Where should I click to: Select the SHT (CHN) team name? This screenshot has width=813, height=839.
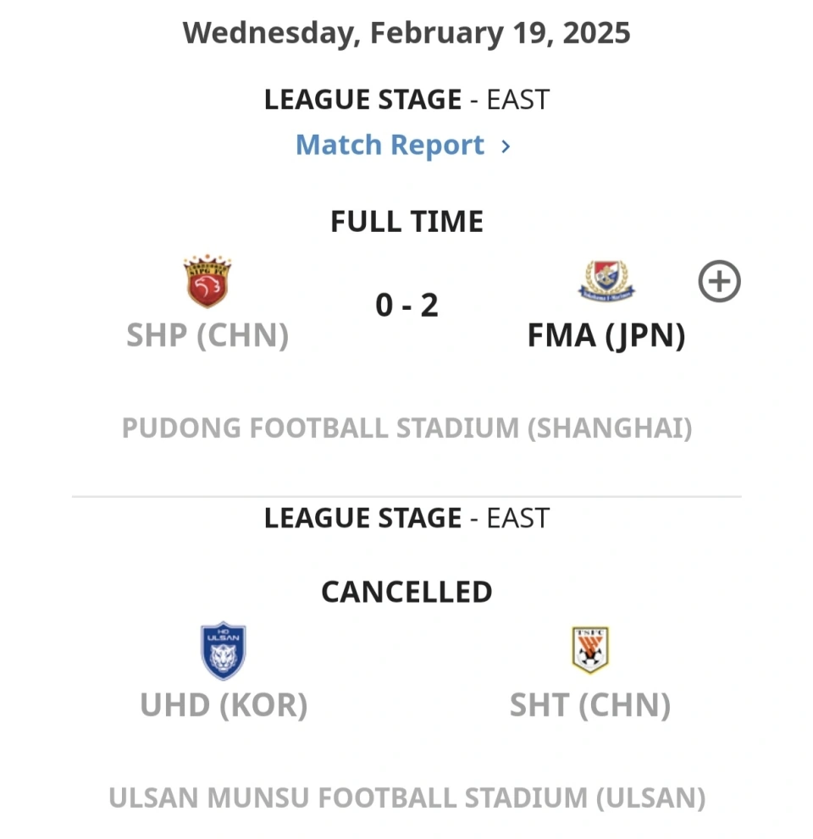[x=590, y=705]
